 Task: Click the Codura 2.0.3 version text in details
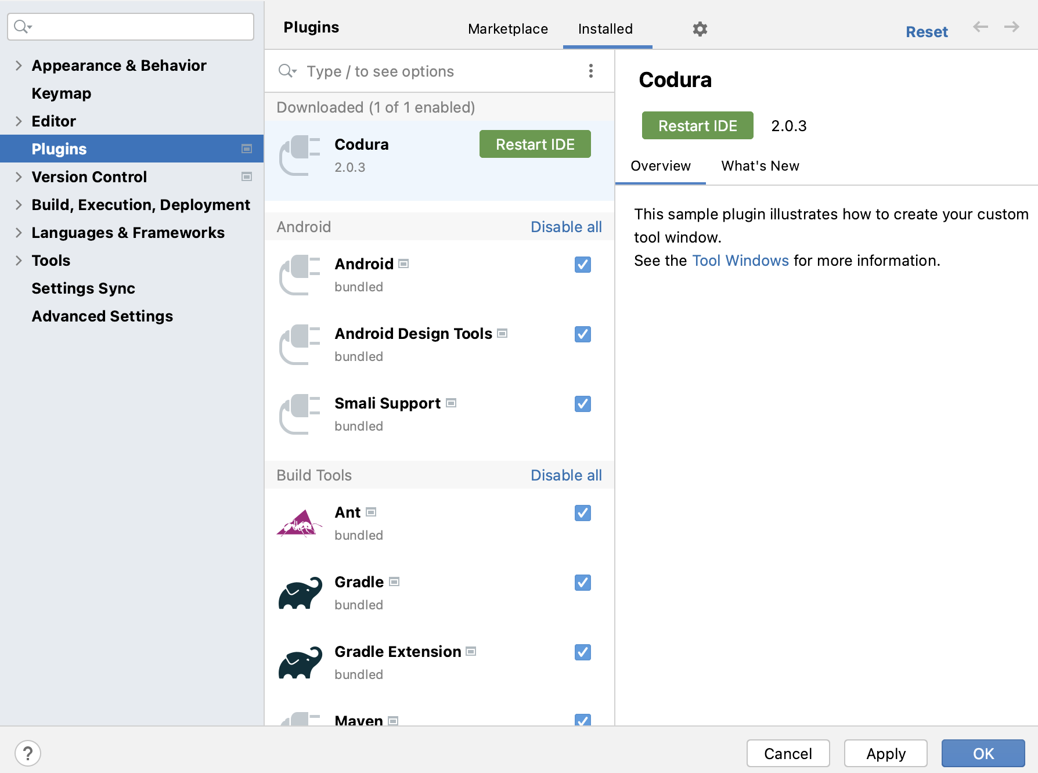coord(788,126)
